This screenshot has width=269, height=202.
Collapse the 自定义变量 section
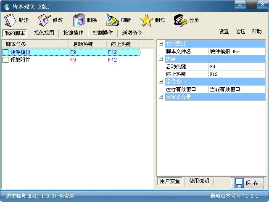tap(161, 97)
